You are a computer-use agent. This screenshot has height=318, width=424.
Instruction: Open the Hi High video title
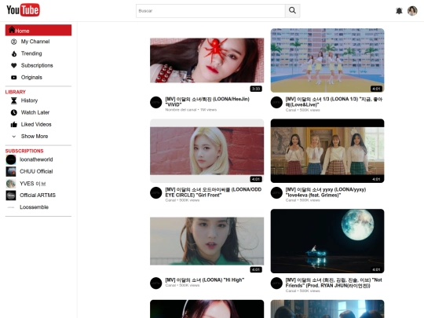(x=205, y=280)
